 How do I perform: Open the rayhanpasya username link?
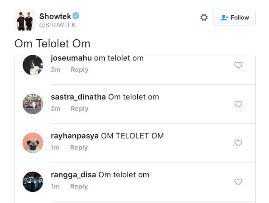[75, 136]
